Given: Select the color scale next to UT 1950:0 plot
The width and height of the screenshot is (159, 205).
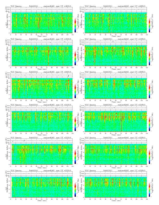Looking at the screenshot, I should (x=150, y=58).
